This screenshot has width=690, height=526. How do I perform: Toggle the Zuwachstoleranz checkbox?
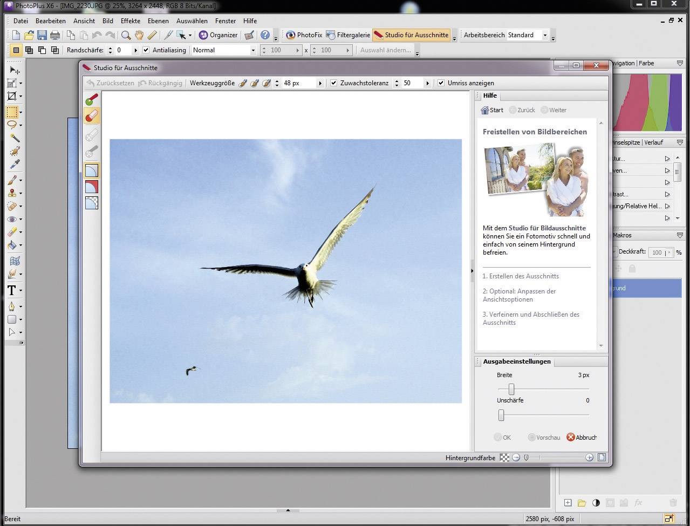click(333, 83)
